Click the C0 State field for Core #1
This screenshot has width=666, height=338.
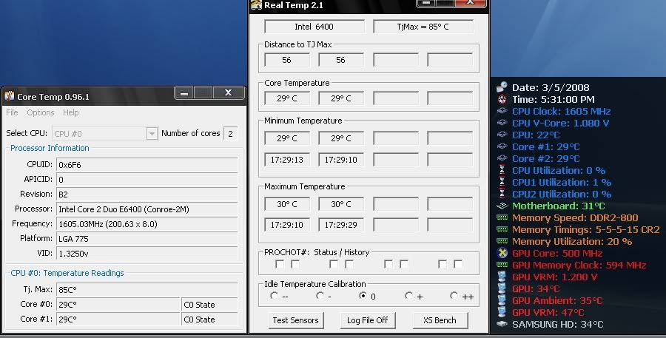click(210, 320)
